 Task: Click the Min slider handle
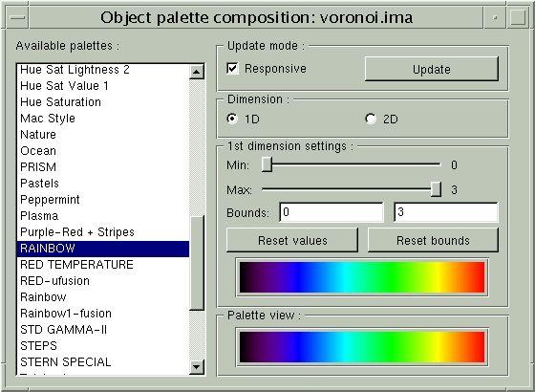coord(267,164)
